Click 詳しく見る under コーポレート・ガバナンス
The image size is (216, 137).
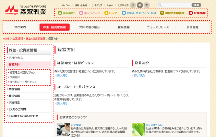point(62,103)
